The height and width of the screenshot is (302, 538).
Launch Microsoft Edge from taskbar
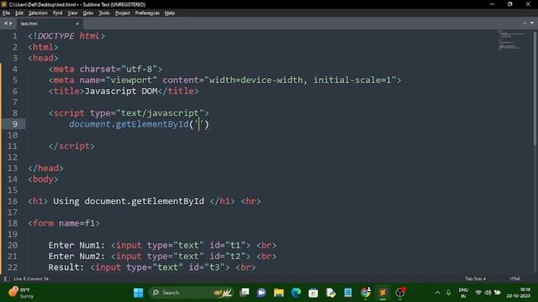tap(296, 293)
